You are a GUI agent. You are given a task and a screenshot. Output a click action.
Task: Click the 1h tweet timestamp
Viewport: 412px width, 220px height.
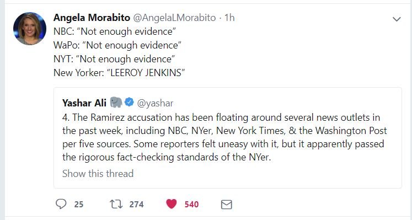tap(229, 18)
